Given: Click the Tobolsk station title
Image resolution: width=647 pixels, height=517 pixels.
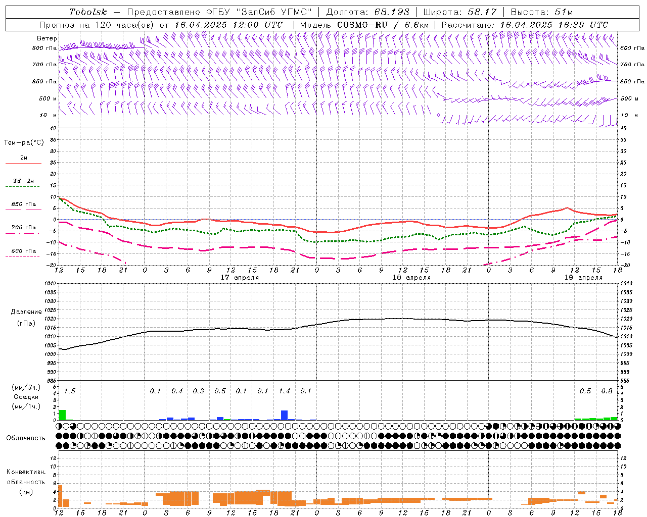Looking at the screenshot, I should click(x=88, y=12).
